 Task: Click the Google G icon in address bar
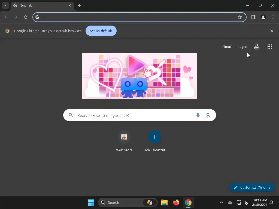(37, 17)
